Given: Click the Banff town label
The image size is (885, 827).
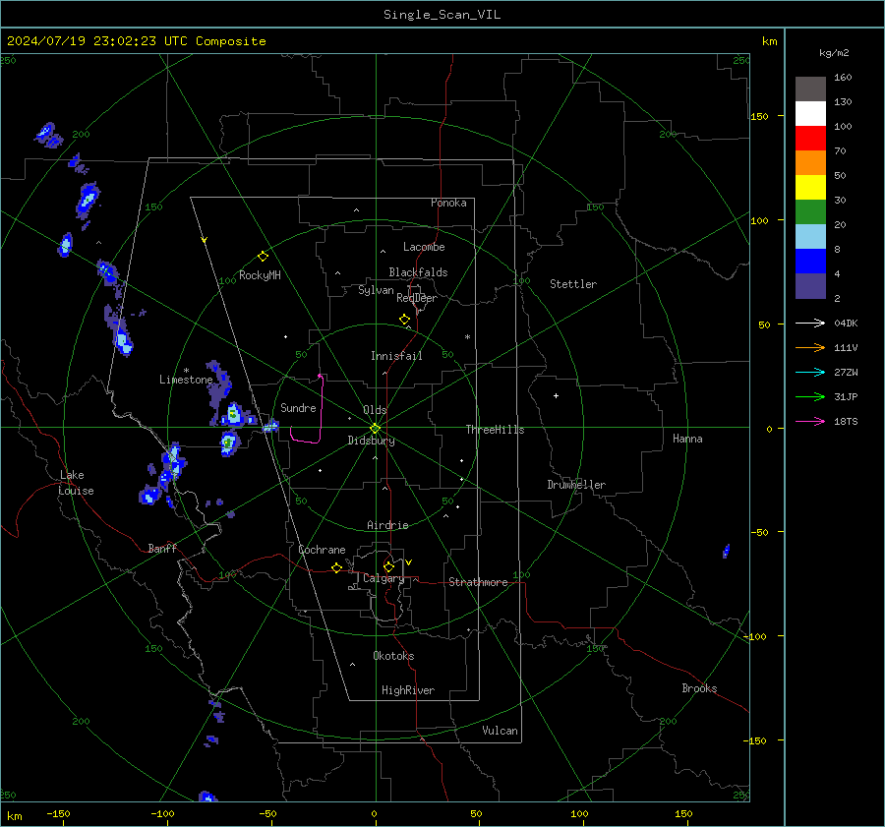Looking at the screenshot, I should tap(162, 548).
